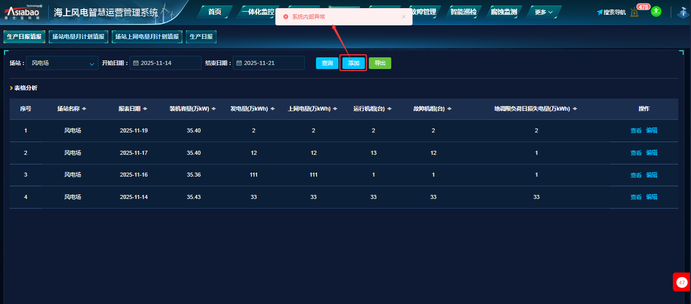The width and height of the screenshot is (691, 304).
Task: Click the 查询 button
Action: (x=327, y=63)
